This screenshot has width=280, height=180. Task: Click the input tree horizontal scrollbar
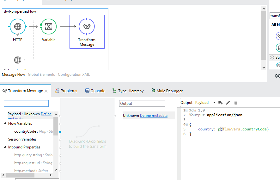click(x=28, y=175)
